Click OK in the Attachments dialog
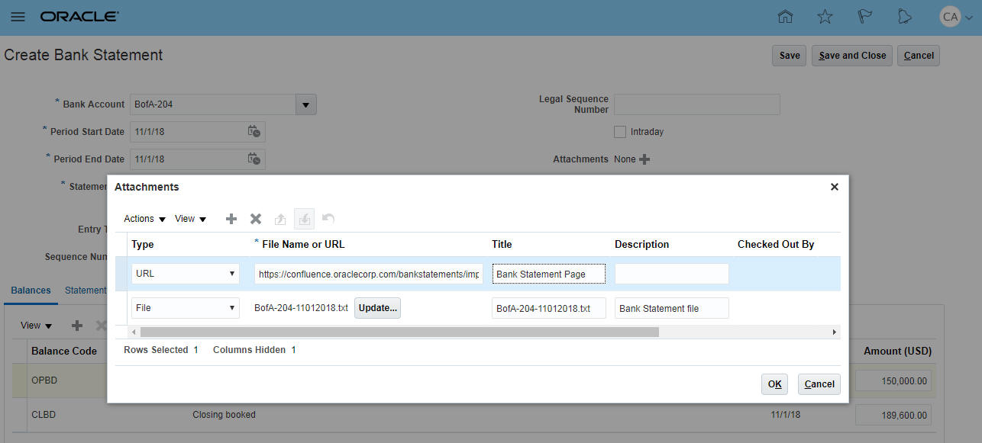Image resolution: width=982 pixels, height=443 pixels. 774,384
